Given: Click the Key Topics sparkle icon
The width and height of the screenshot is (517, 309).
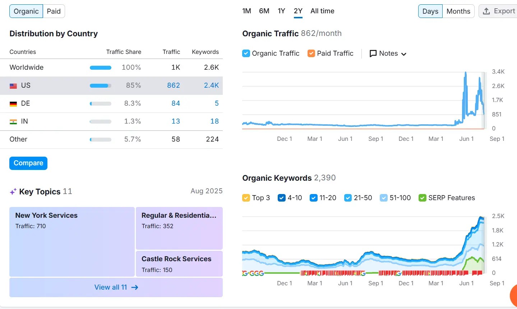Looking at the screenshot, I should point(13,192).
